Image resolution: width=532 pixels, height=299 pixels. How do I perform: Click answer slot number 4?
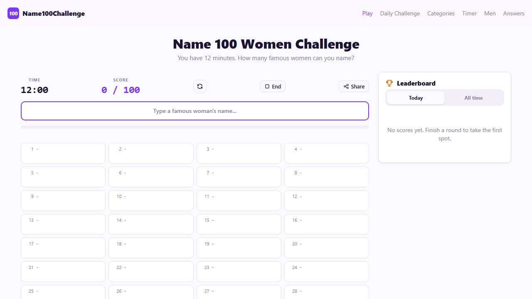tap(327, 153)
